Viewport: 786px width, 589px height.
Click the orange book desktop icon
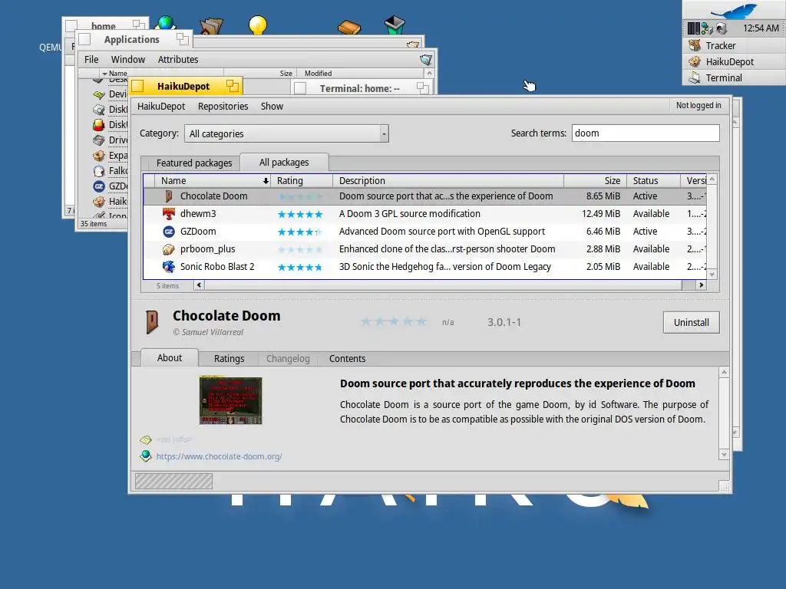349,27
